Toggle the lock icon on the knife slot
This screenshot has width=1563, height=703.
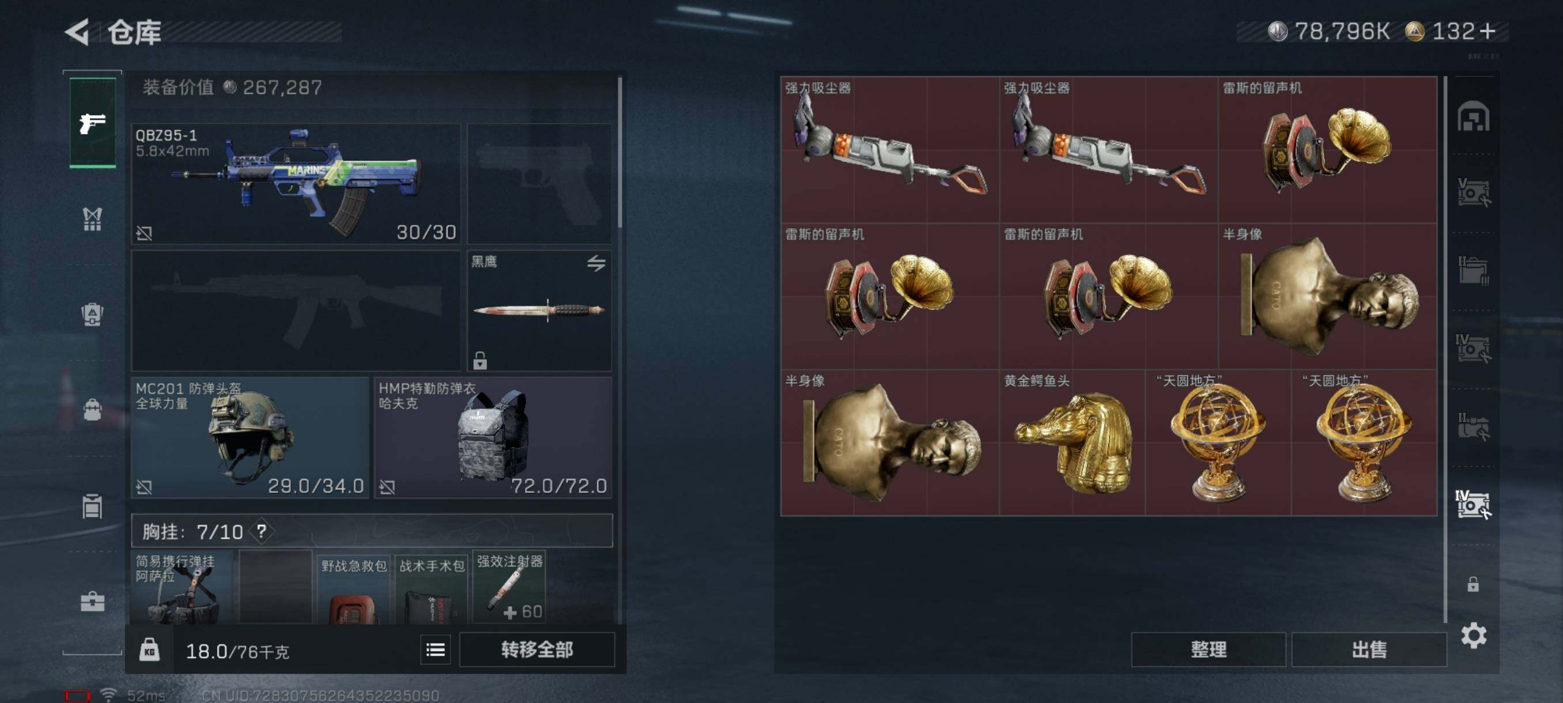pos(480,360)
